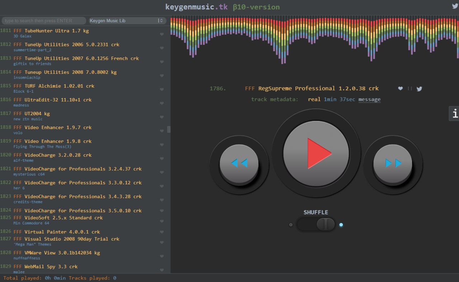Heart the VMWare View 3.0.1b142034 track

click(162, 256)
